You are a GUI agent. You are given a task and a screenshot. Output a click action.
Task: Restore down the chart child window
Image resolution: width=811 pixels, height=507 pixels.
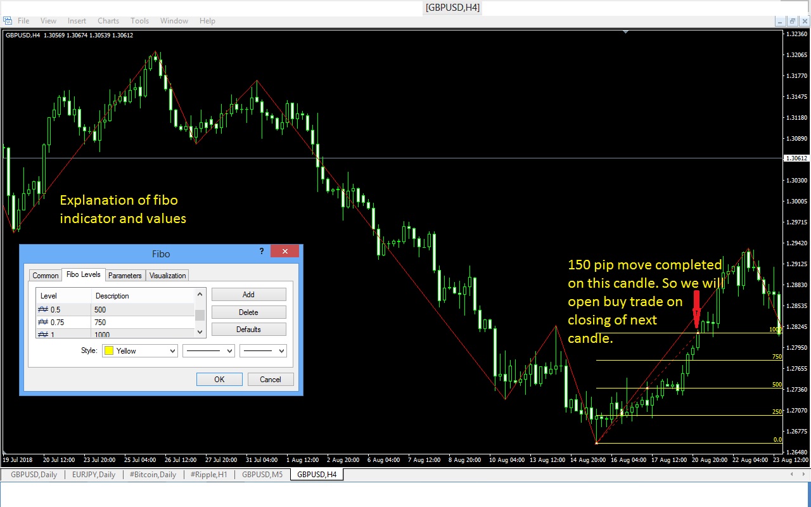[x=792, y=21]
